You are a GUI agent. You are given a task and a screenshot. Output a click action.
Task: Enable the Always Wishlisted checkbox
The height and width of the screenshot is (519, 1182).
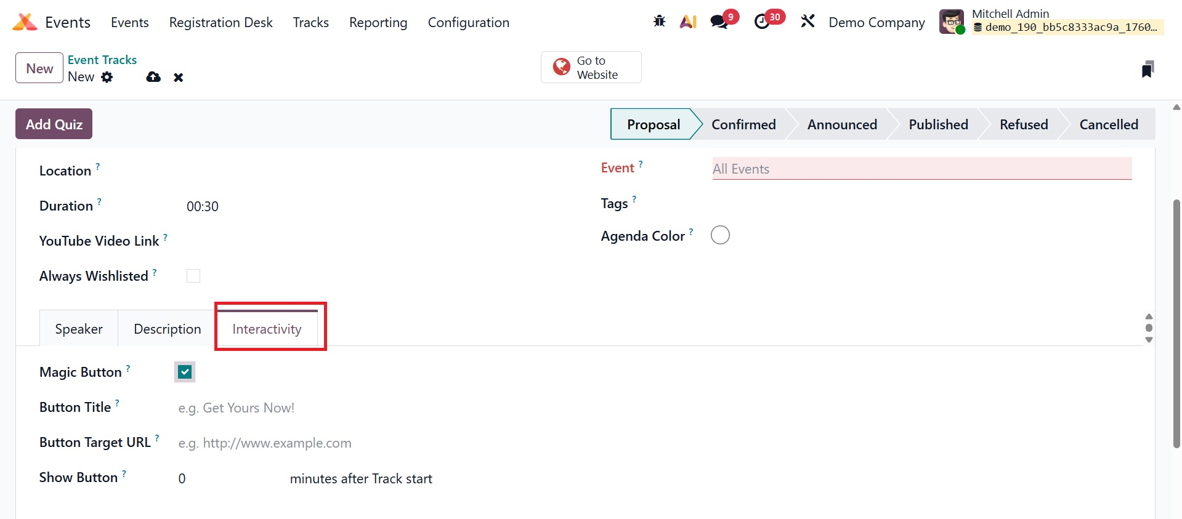(x=193, y=276)
